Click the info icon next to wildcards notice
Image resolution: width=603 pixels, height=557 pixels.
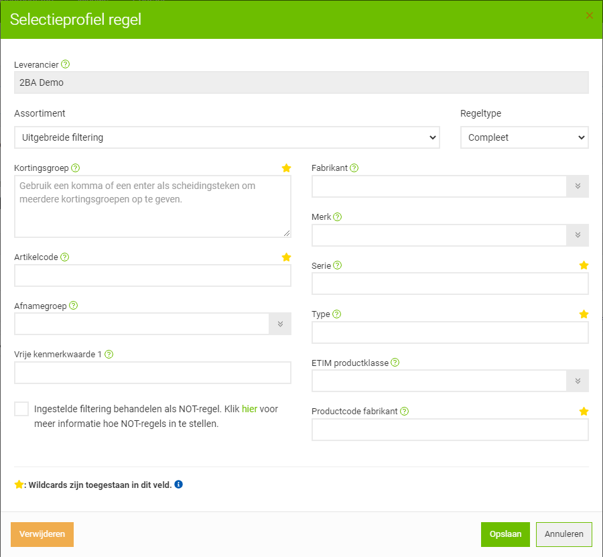click(178, 484)
